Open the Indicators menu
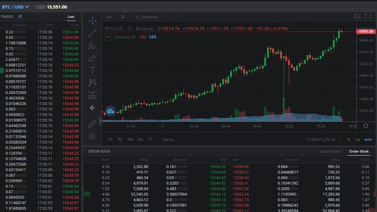 [x=146, y=17]
